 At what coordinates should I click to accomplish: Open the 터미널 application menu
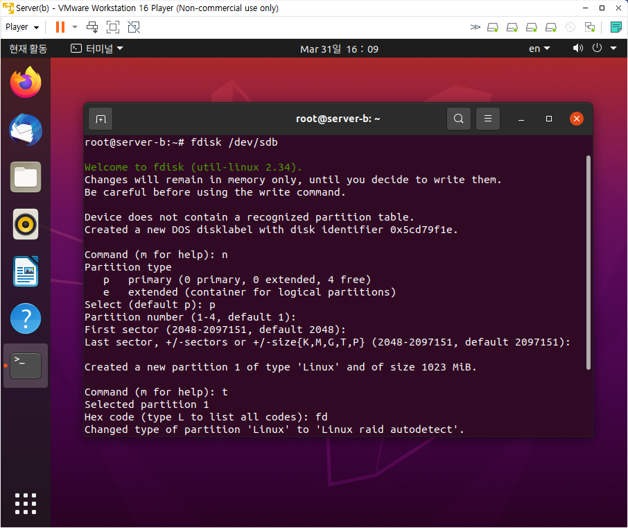[97, 49]
